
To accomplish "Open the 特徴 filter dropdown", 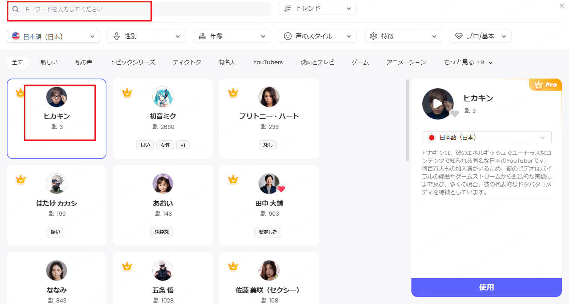I will click(403, 36).
